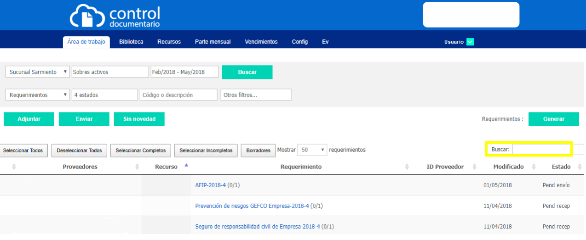Open the Usuario dropdown arrow icon
The image size is (586, 240).
(470, 42)
